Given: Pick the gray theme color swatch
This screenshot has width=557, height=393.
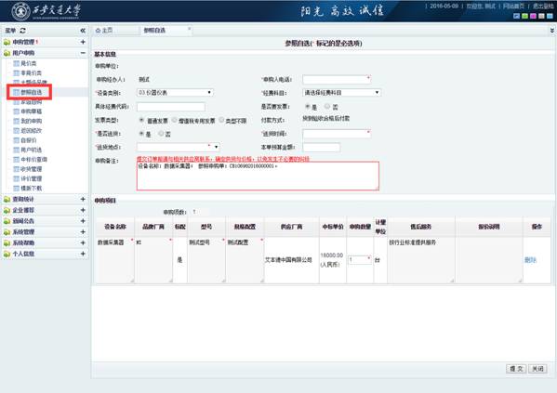Looking at the screenshot, I should click(x=541, y=16).
